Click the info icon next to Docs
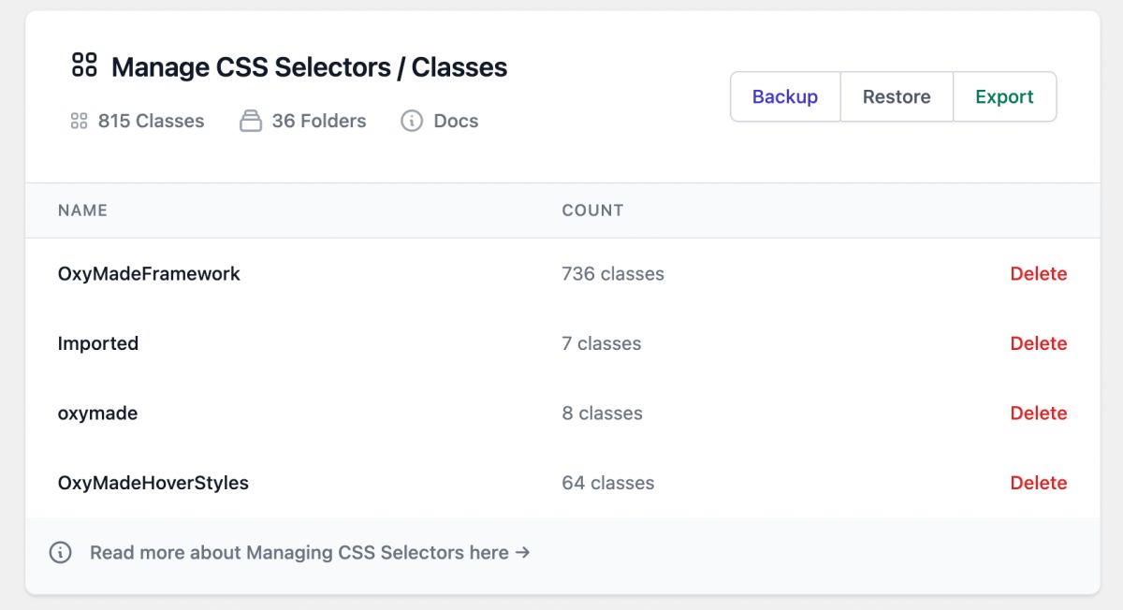1123x610 pixels. coord(412,121)
